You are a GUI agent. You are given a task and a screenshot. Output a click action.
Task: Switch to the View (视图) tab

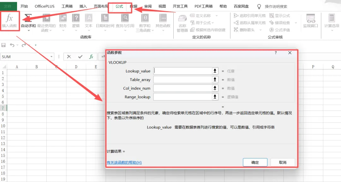(162, 6)
